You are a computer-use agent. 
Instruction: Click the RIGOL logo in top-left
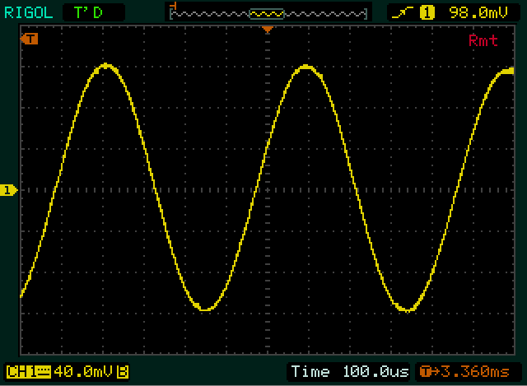pyautogui.click(x=27, y=12)
